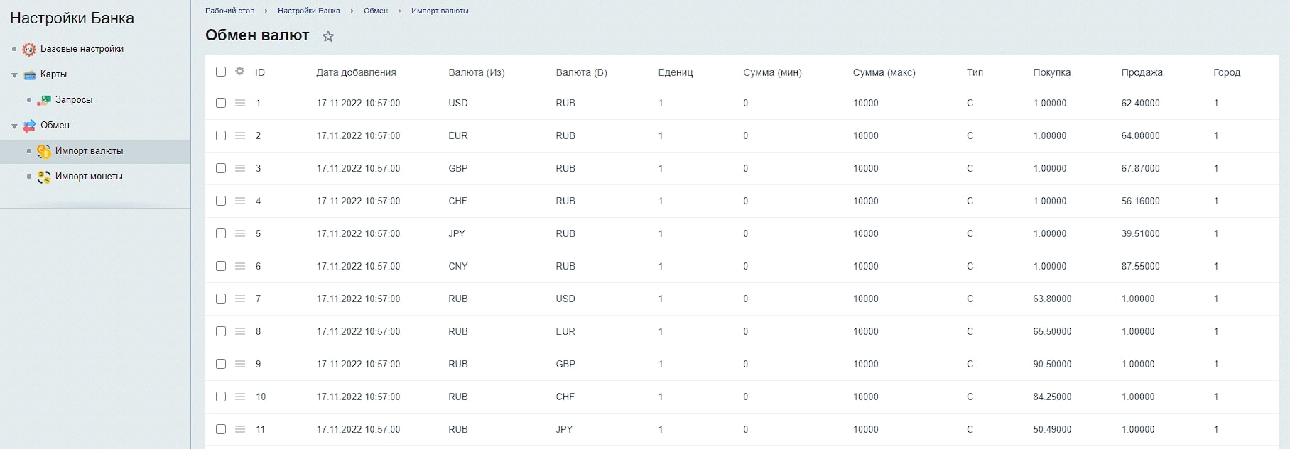Image resolution: width=1290 pixels, height=449 pixels.
Task: Click the Обмен arrows icon in sidebar
Action: click(29, 126)
